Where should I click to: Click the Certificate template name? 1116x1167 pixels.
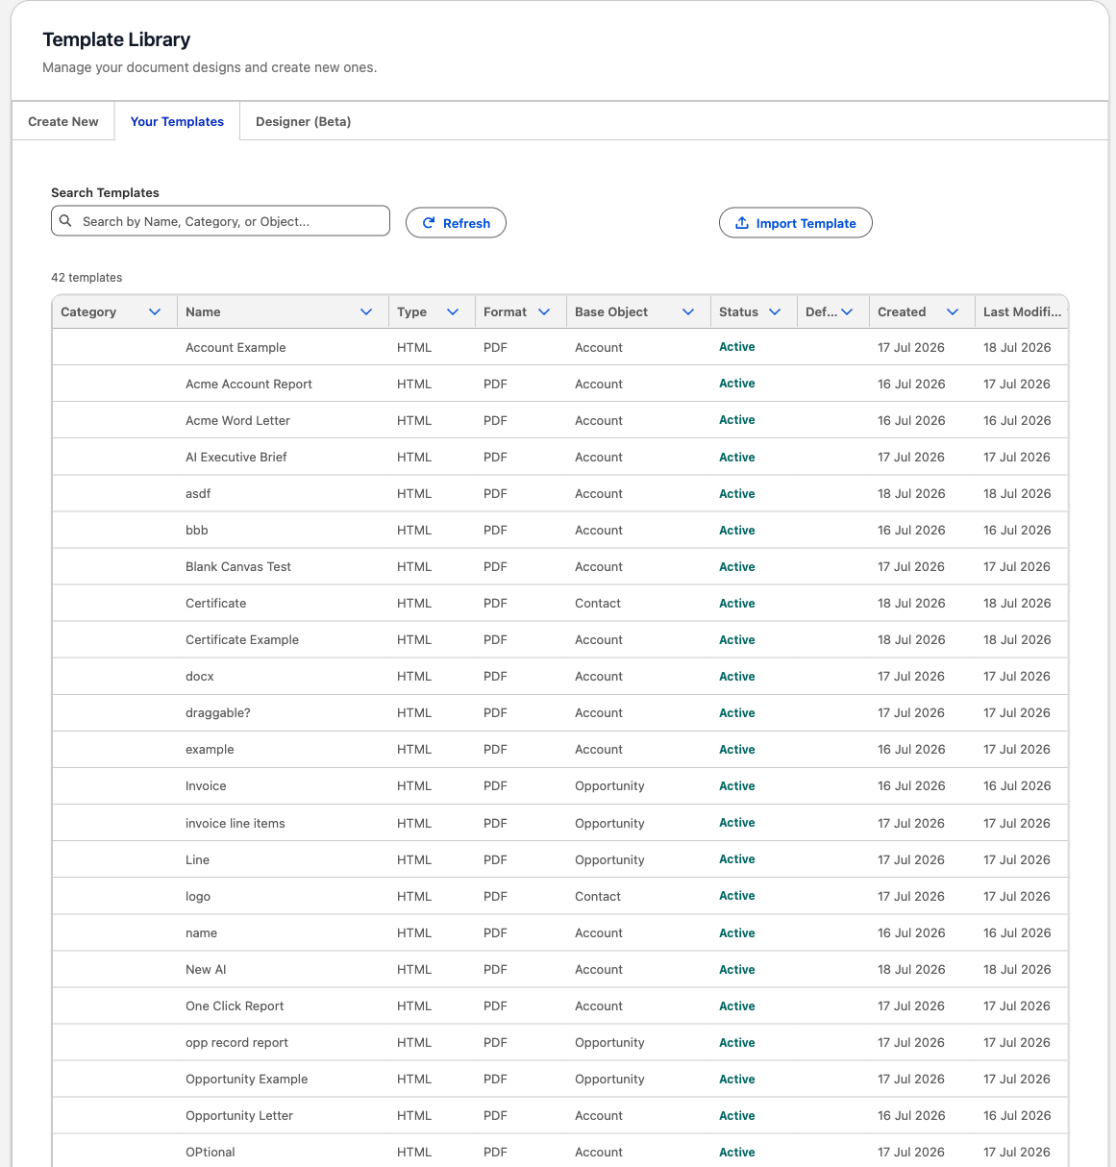tap(215, 603)
